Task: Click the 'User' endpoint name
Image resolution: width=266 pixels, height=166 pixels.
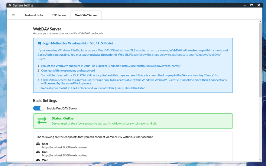Action: (x=45, y=144)
